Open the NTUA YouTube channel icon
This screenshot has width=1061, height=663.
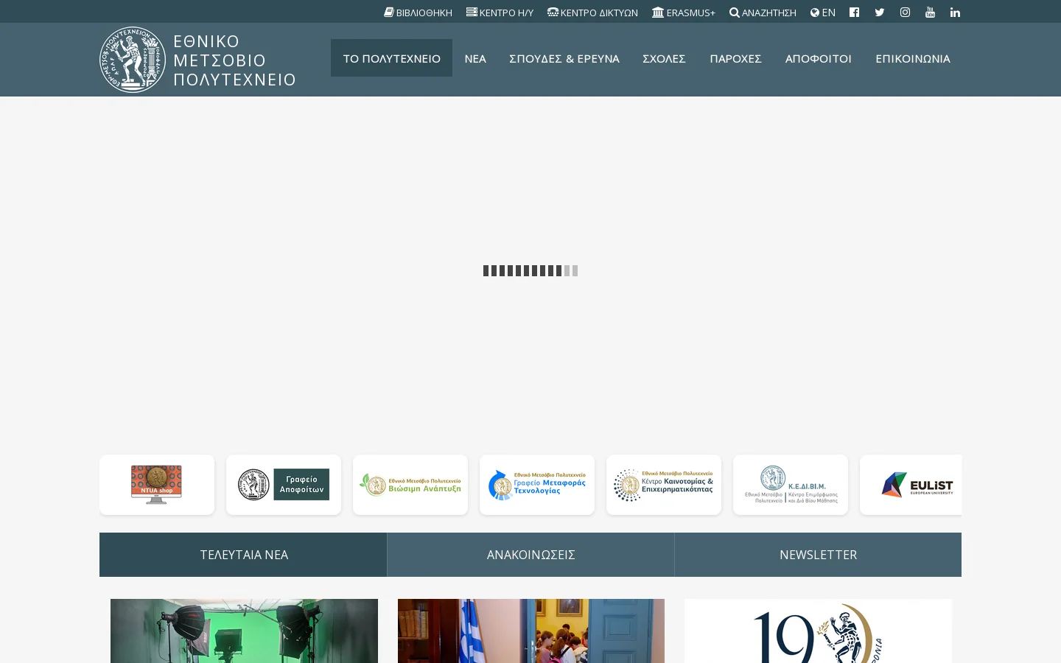pos(930,12)
